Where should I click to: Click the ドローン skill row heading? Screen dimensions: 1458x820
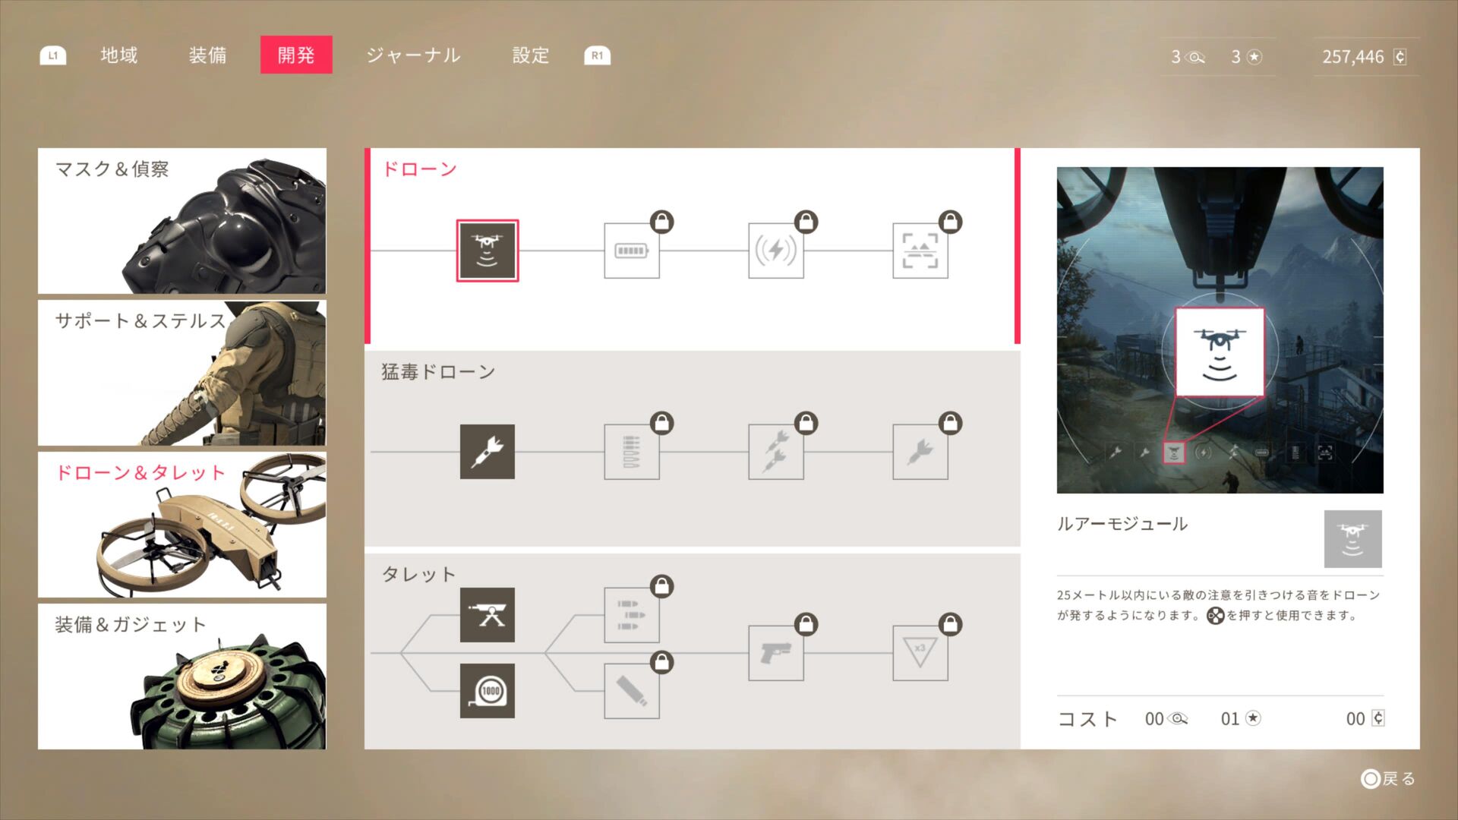(419, 169)
